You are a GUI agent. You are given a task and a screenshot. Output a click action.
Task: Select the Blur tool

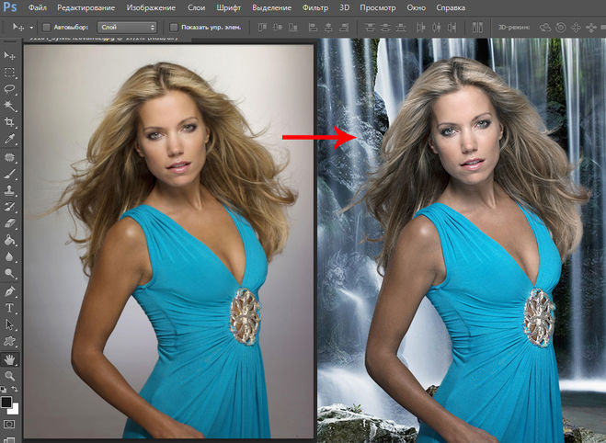(9, 256)
